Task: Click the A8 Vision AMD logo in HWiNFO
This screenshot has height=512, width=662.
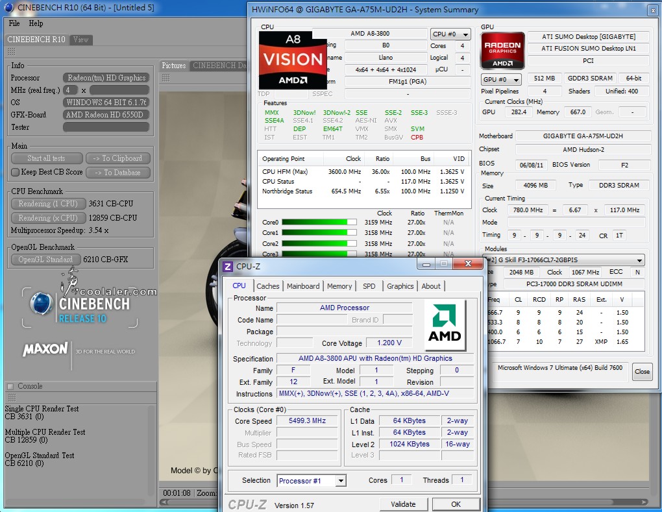Action: pyautogui.click(x=293, y=60)
